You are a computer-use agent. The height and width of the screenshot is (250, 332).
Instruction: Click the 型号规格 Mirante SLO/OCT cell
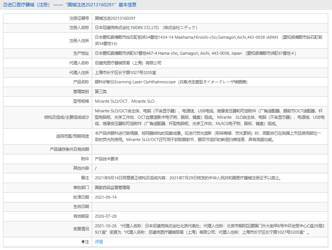pyautogui.click(x=210, y=101)
